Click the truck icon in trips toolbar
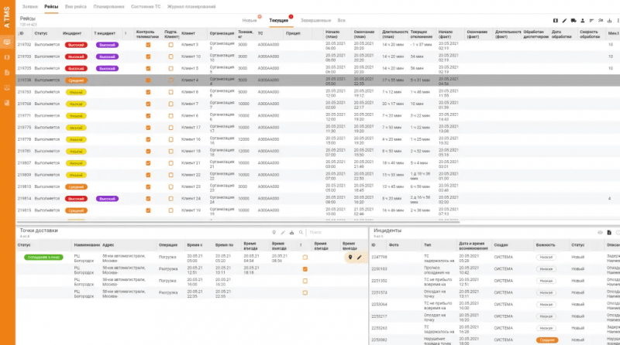Screen dimensions: 620x345 pyautogui.click(x=573, y=19)
